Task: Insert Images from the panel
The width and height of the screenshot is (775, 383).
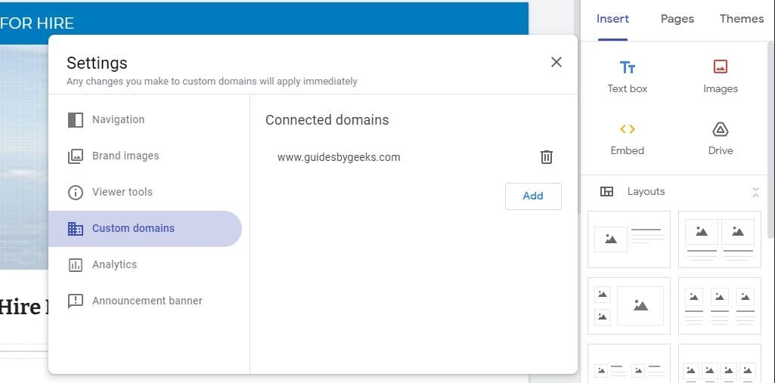Action: pyautogui.click(x=721, y=76)
